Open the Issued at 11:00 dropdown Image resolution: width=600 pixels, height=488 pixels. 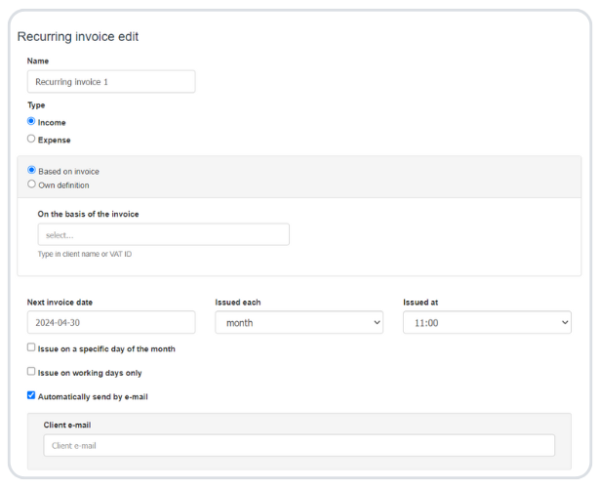[486, 322]
